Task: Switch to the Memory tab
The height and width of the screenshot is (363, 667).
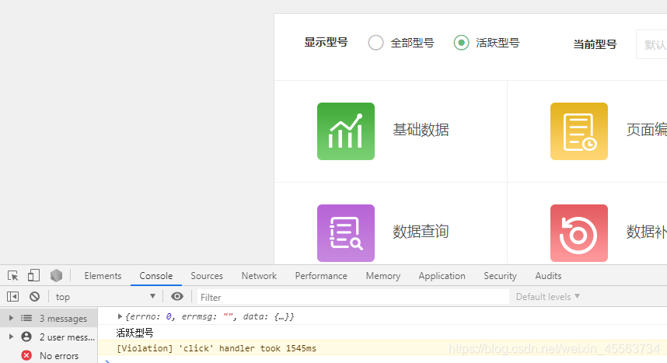Action: pos(382,276)
